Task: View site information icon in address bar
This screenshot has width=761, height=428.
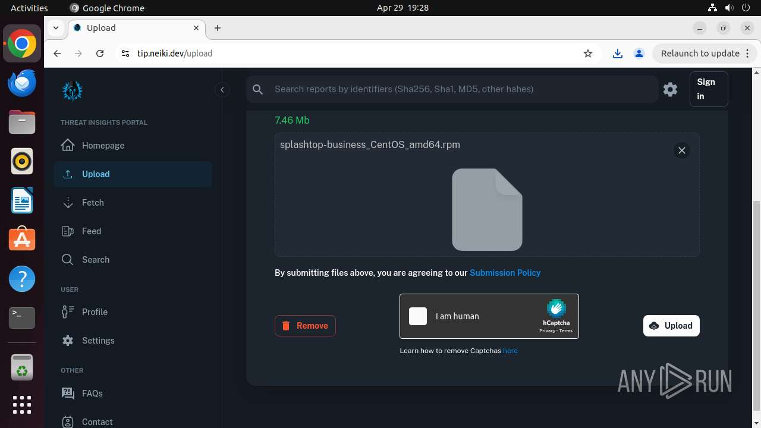Action: 125,53
